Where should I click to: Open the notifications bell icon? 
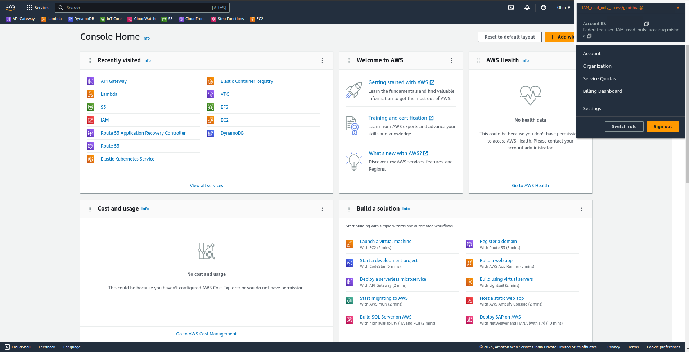tap(527, 8)
